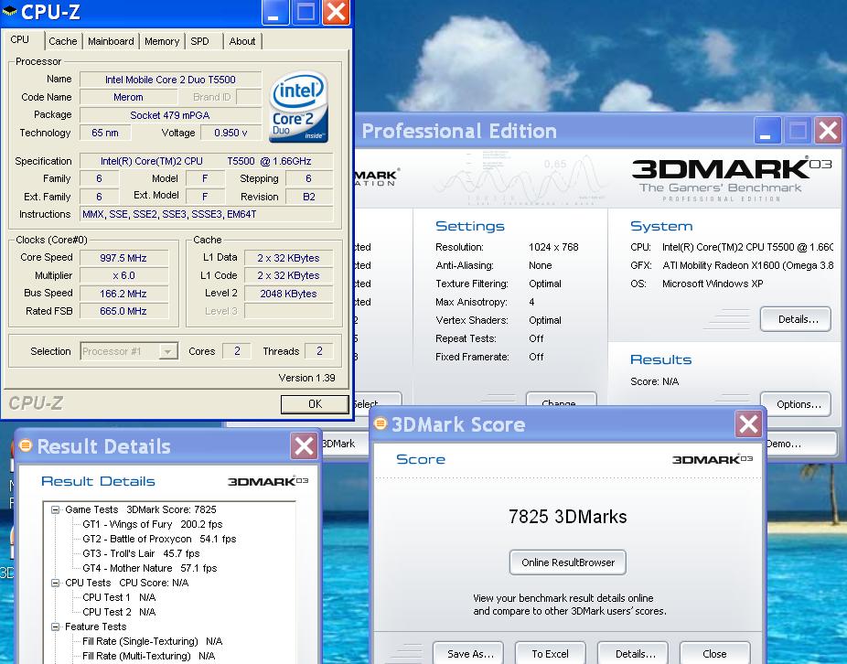Click Close in the 3DMark Score dialog
This screenshot has height=664, width=847.
click(x=715, y=653)
